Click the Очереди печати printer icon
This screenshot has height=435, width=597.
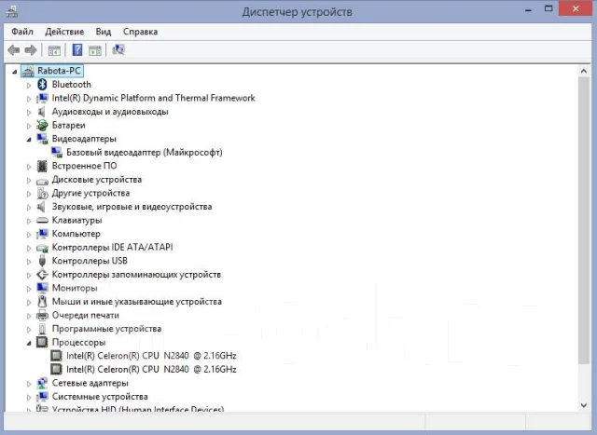coord(42,315)
